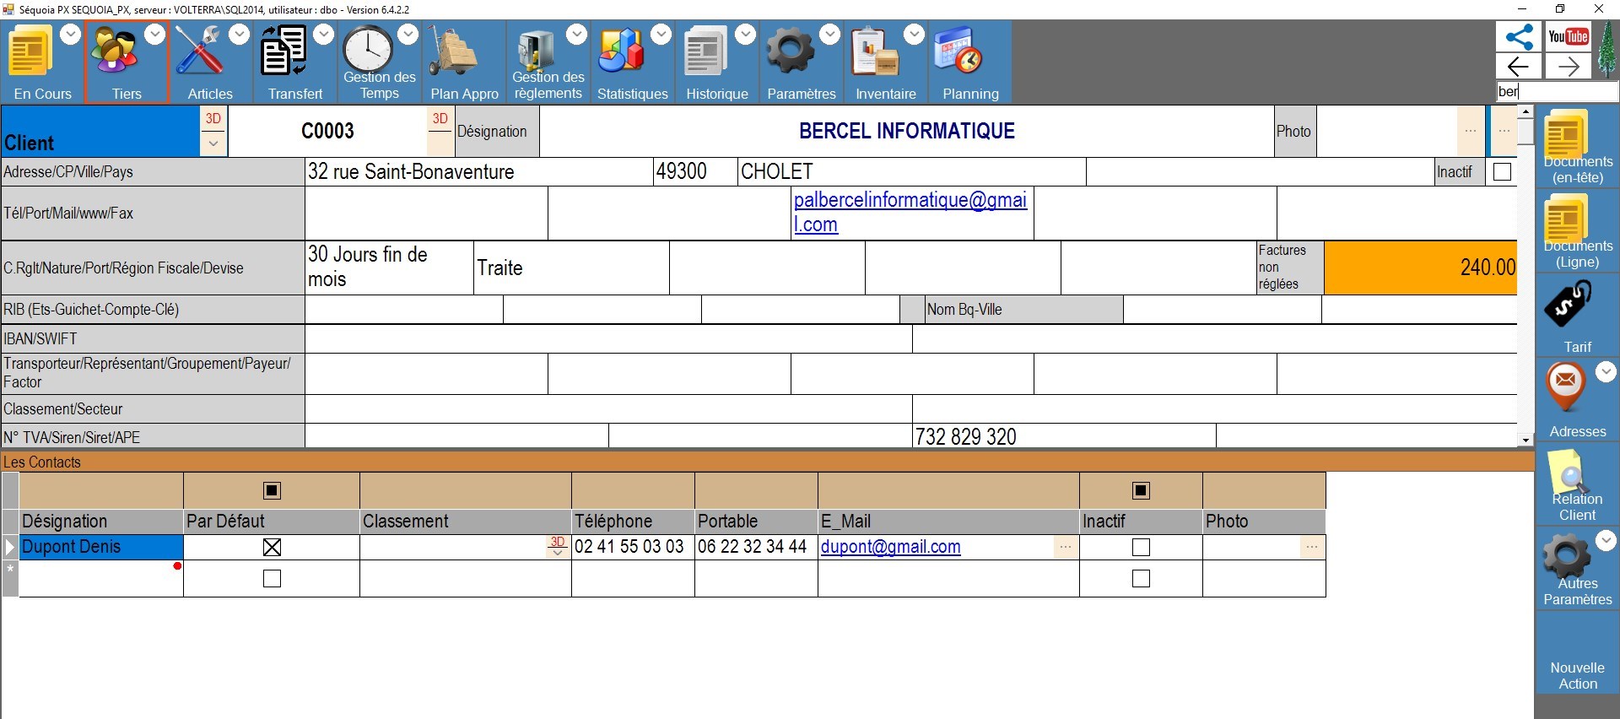Click the search field containing 'ber'
The width and height of the screenshot is (1620, 719).
pos(1558,91)
